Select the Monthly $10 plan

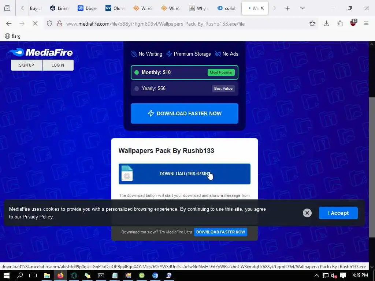(x=185, y=72)
